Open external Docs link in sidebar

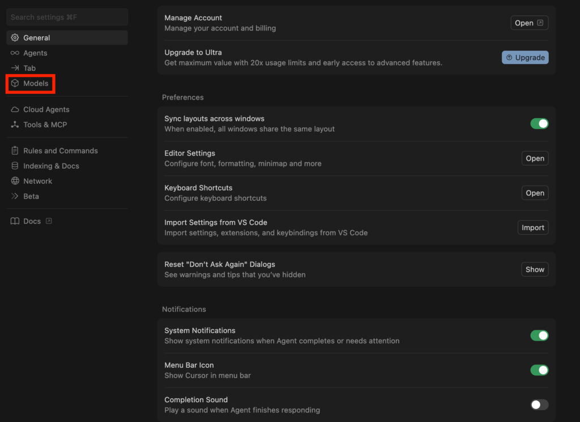(x=32, y=221)
